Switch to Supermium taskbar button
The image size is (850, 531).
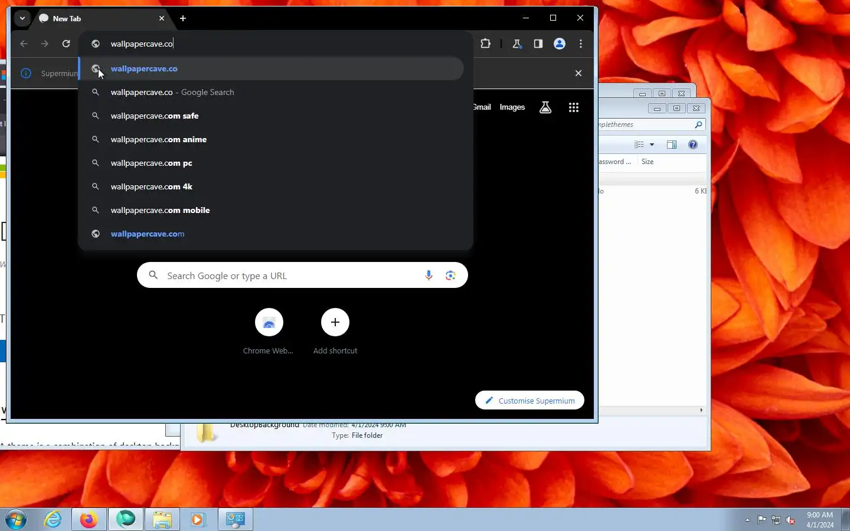[126, 520]
